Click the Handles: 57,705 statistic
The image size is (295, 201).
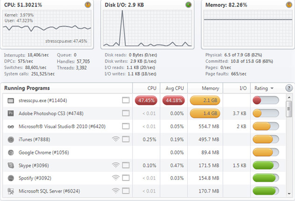(74, 62)
